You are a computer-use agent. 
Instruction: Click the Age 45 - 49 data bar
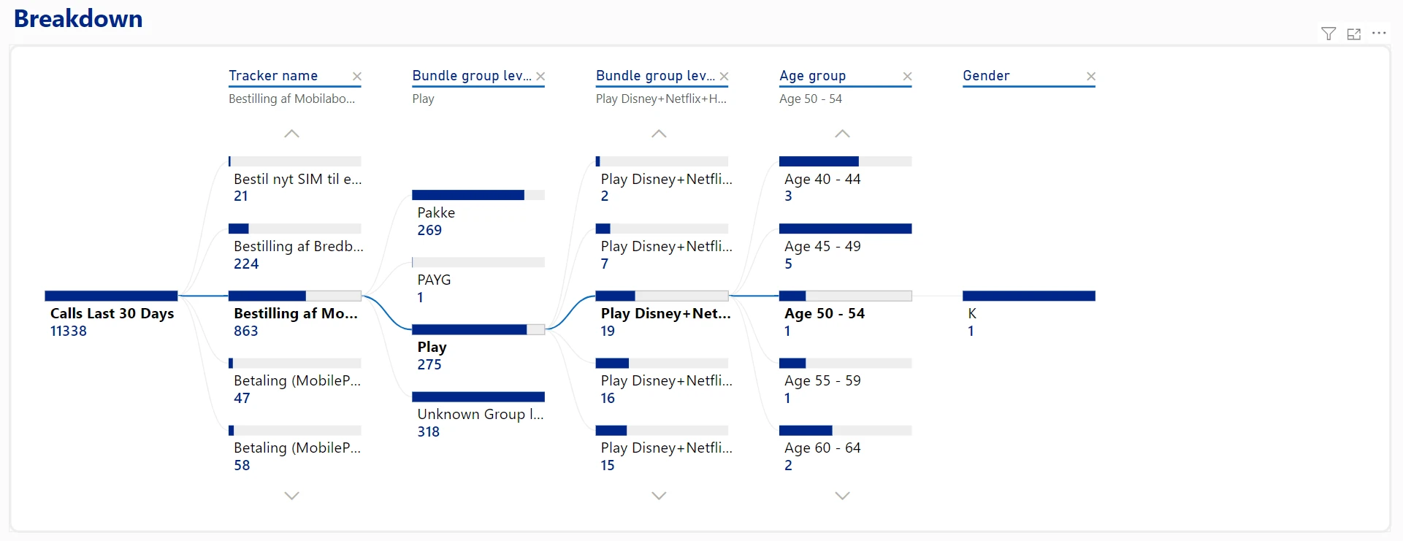[x=845, y=229]
